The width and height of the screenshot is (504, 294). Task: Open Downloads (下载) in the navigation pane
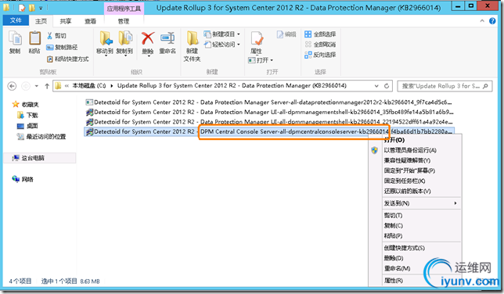click(27, 115)
